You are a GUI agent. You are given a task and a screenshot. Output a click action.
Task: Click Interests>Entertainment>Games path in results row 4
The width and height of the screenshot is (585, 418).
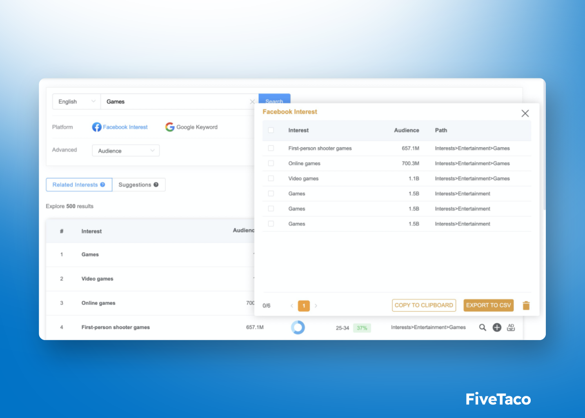[x=428, y=327]
